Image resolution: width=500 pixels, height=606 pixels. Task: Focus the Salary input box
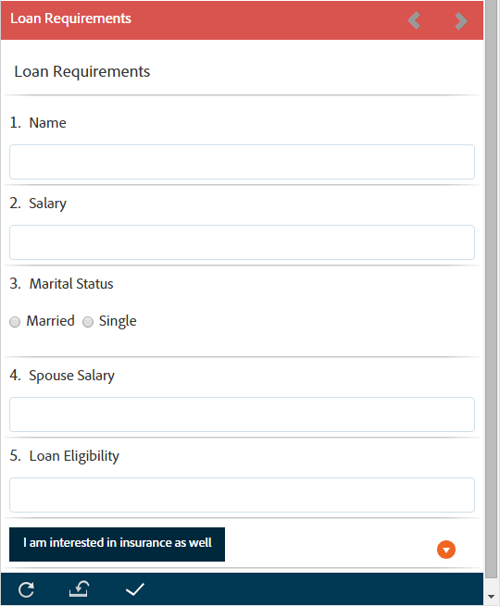click(242, 242)
